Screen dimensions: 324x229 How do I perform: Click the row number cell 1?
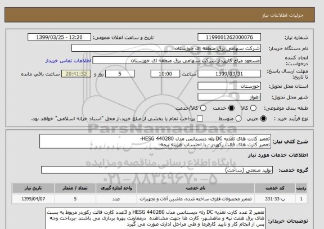[x=301, y=199]
